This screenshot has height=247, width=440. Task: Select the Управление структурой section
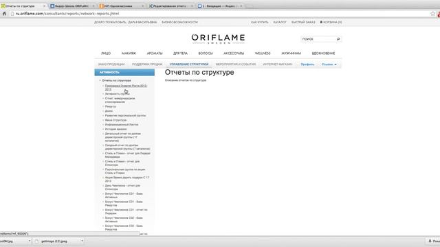pos(189,64)
